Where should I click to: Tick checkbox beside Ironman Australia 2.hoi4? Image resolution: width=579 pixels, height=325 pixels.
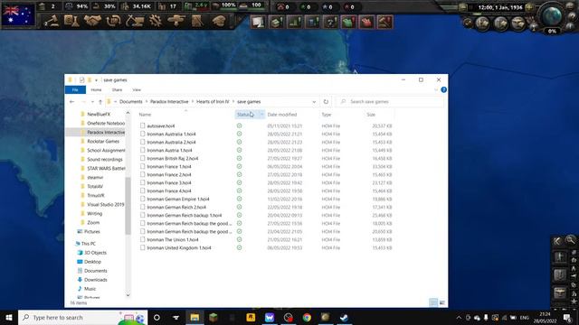143,142
